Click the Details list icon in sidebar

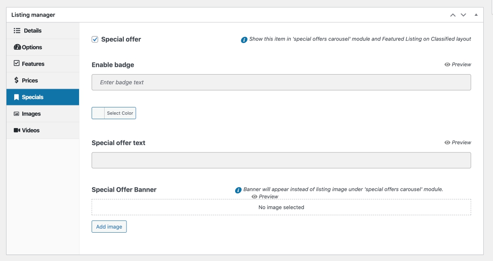point(17,31)
